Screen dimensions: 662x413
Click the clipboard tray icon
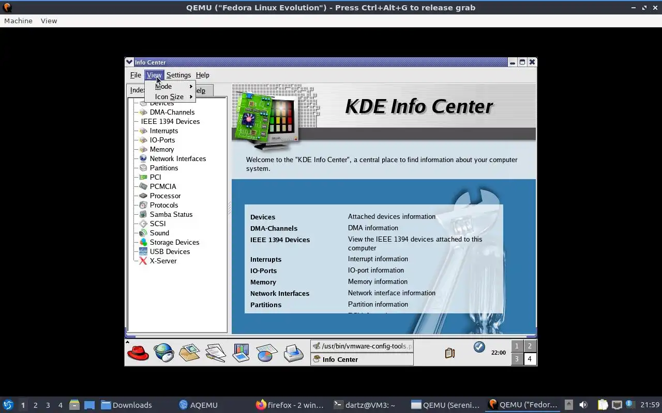pos(450,353)
